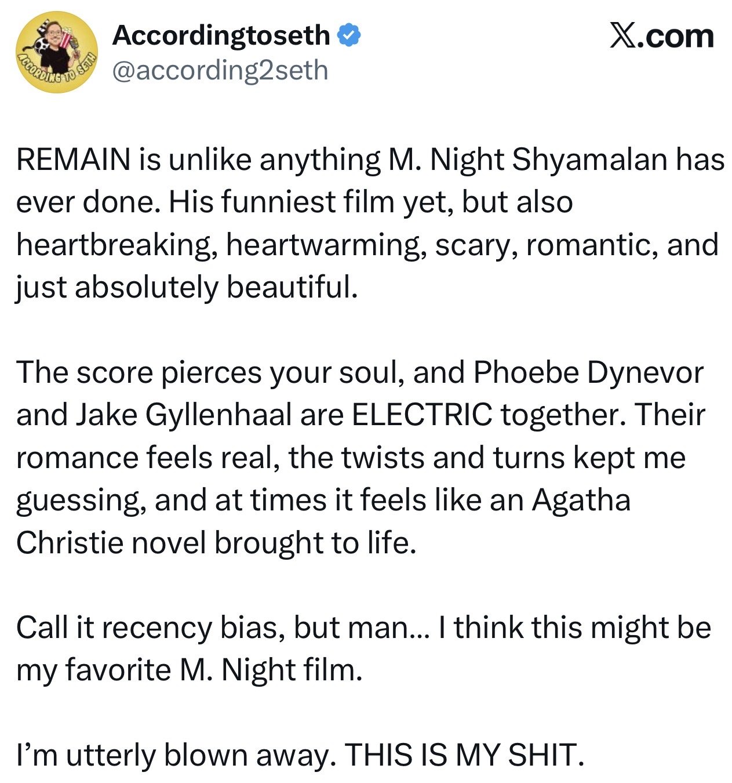Click 'Christie novel brought to life' text
This screenshot has width=732, height=783.
click(x=216, y=543)
